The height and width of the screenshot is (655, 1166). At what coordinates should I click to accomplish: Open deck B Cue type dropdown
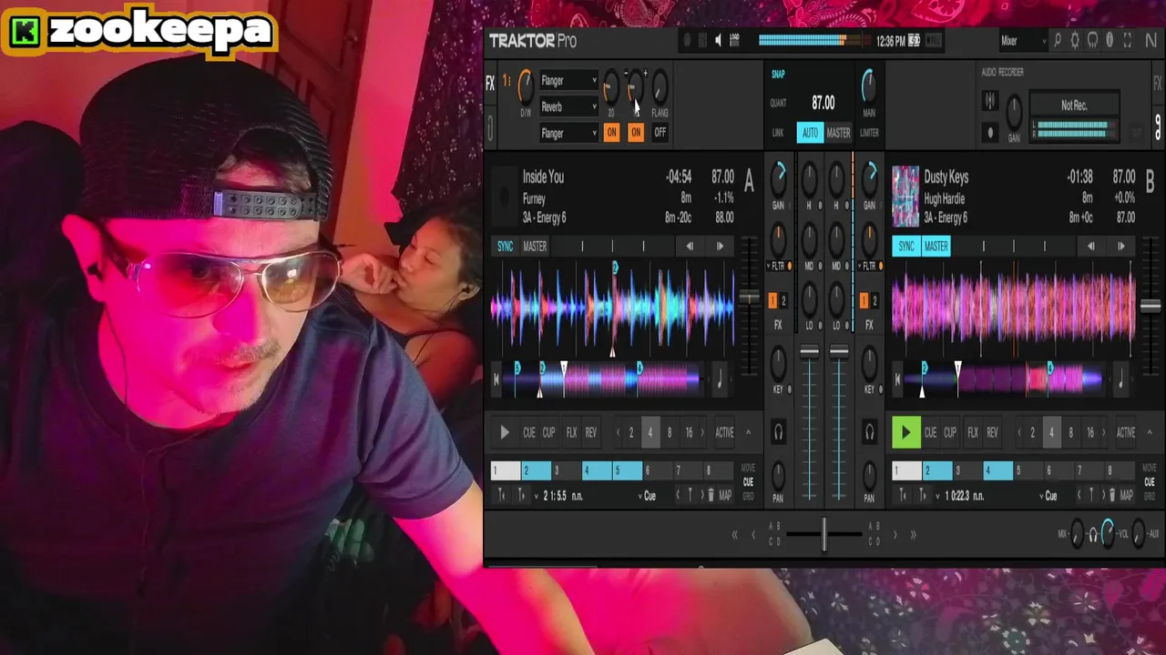(1048, 496)
